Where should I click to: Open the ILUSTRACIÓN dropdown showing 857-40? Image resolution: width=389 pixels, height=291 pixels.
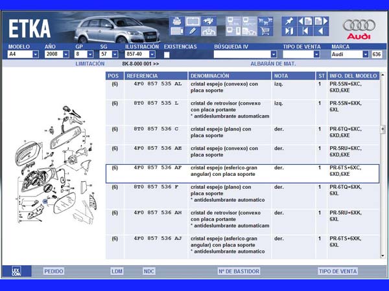point(140,54)
